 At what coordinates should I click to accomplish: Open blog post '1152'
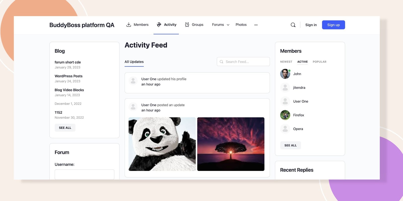(58, 112)
